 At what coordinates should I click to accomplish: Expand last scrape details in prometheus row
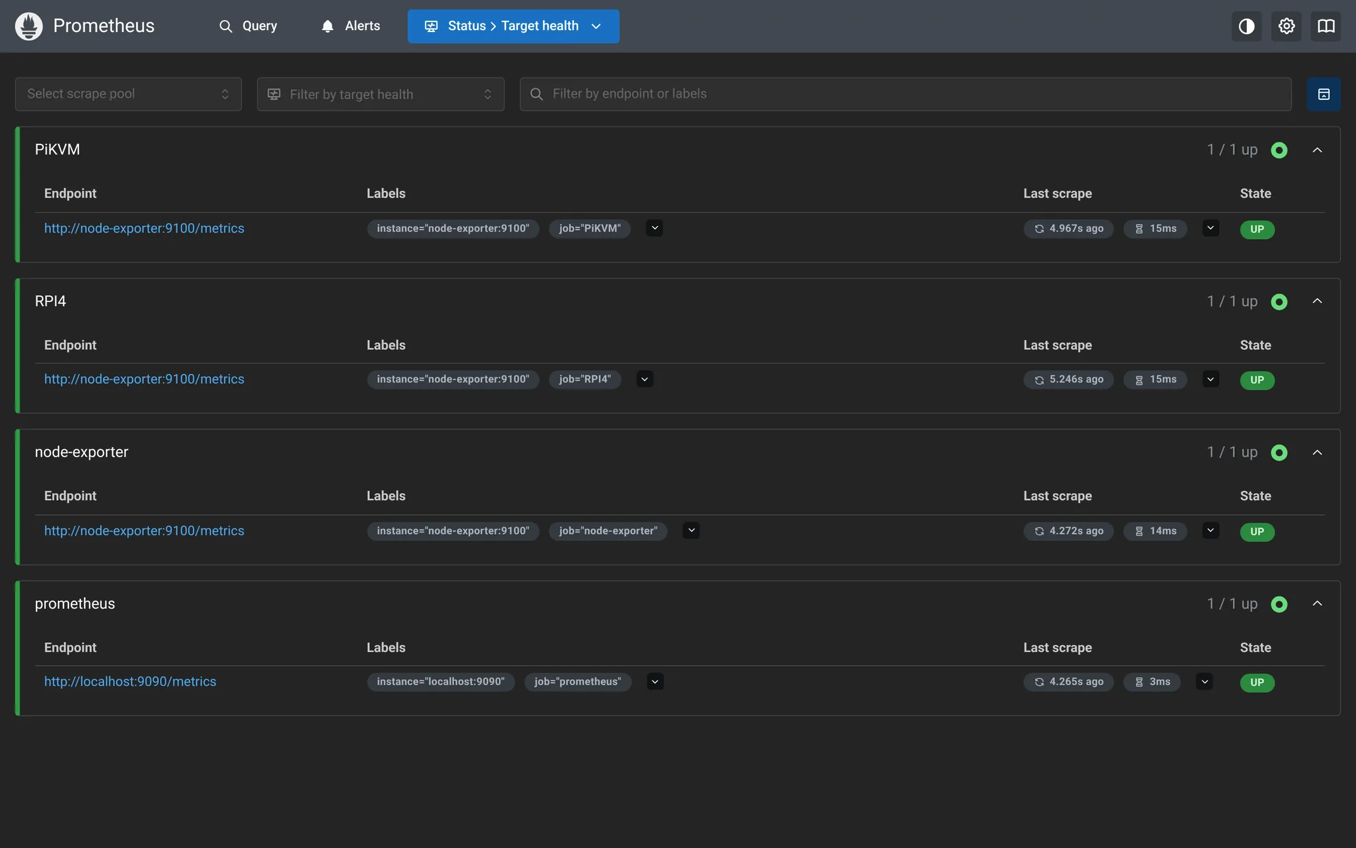[1204, 682]
